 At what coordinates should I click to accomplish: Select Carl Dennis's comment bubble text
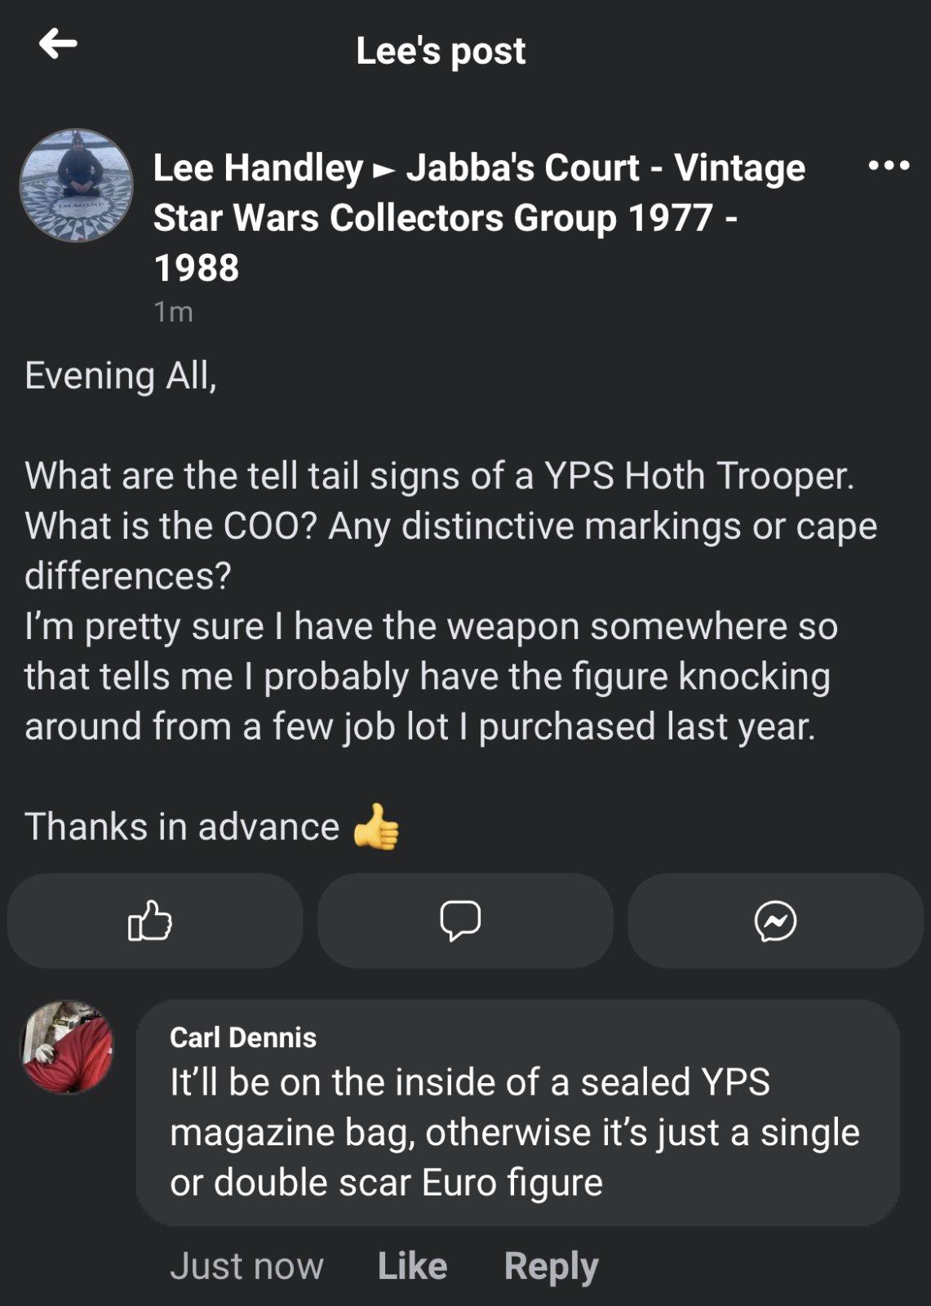(x=514, y=1132)
